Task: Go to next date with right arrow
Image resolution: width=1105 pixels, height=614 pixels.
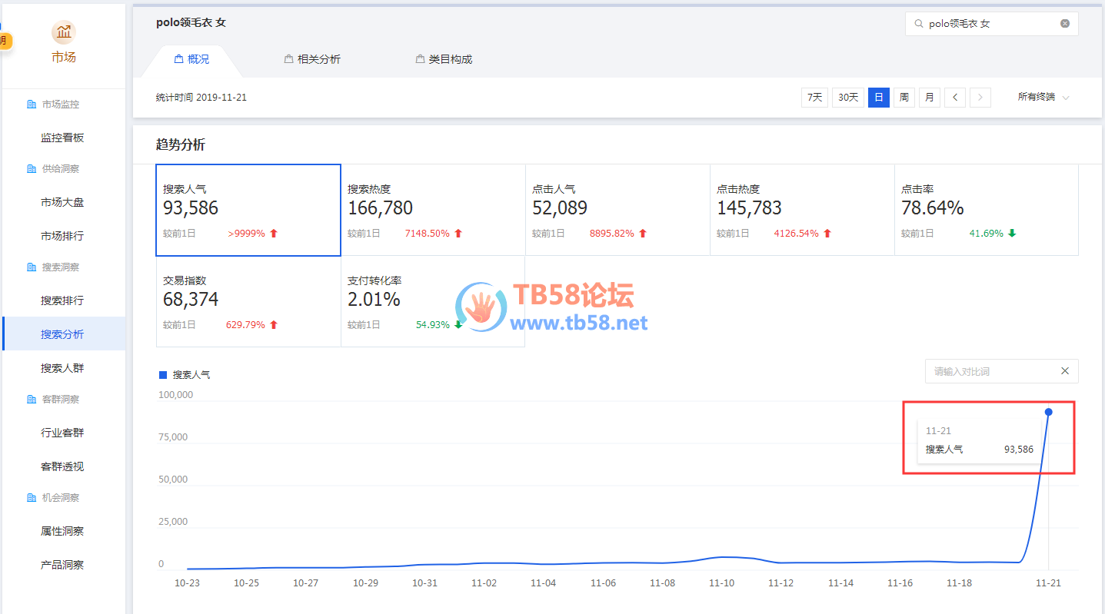Action: [980, 98]
